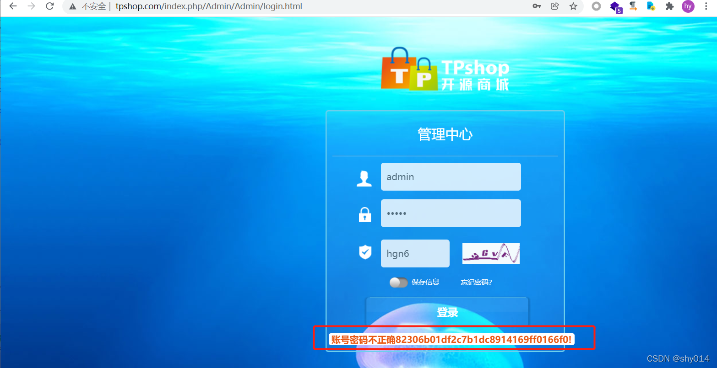Open the purple extension with badge 5
The height and width of the screenshot is (368, 717).
pos(615,7)
